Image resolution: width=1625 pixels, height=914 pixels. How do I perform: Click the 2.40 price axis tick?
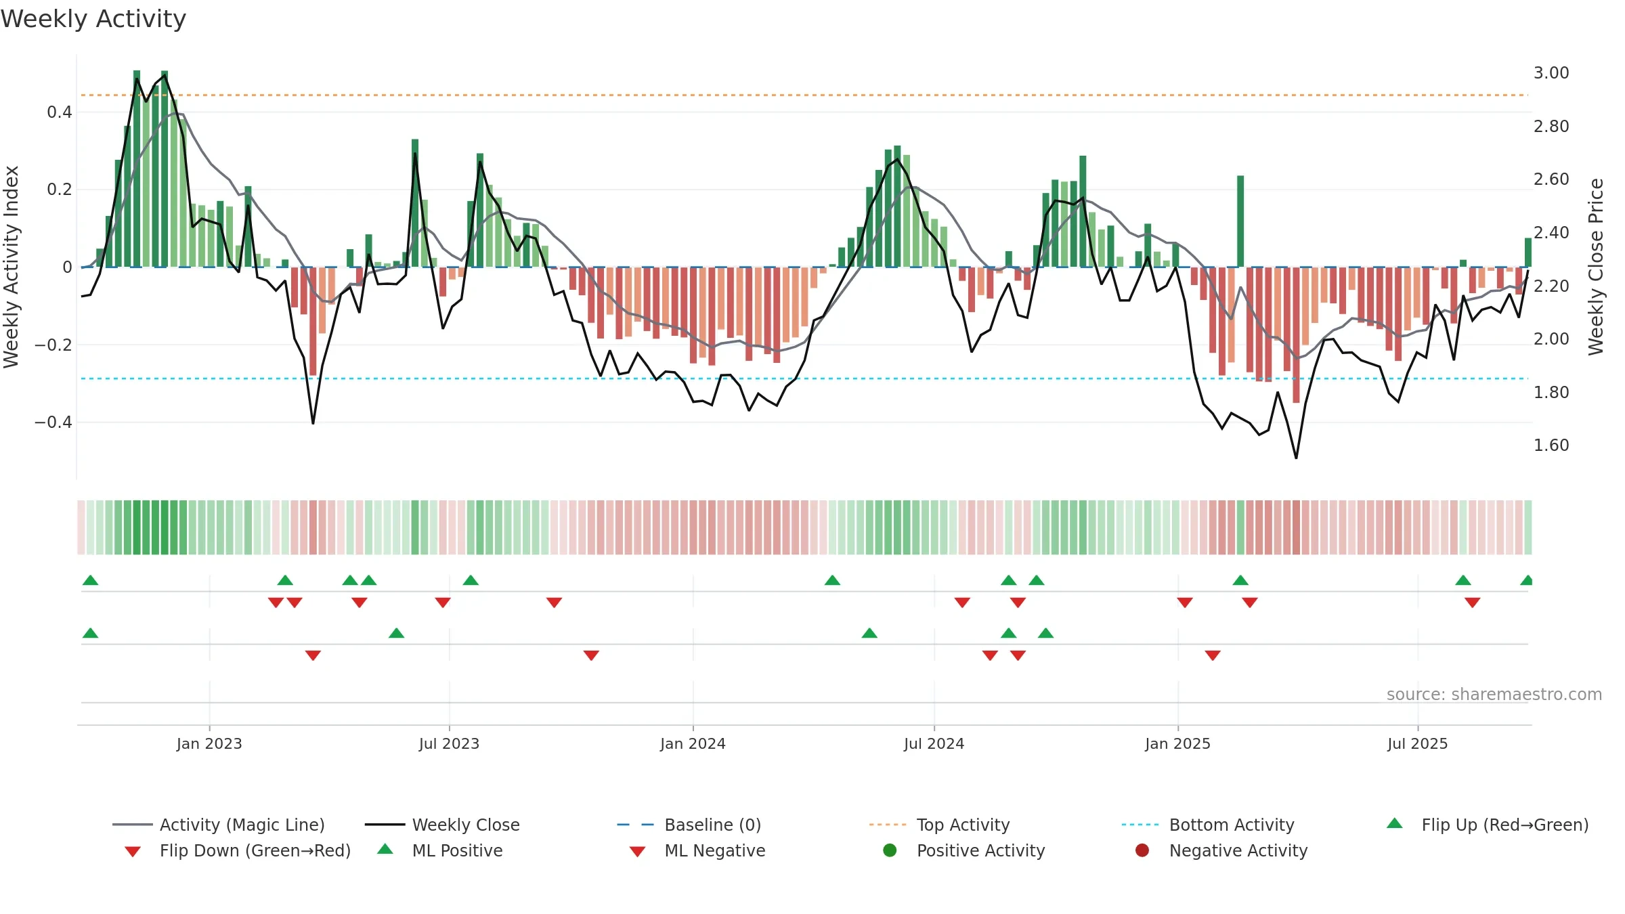[1551, 232]
